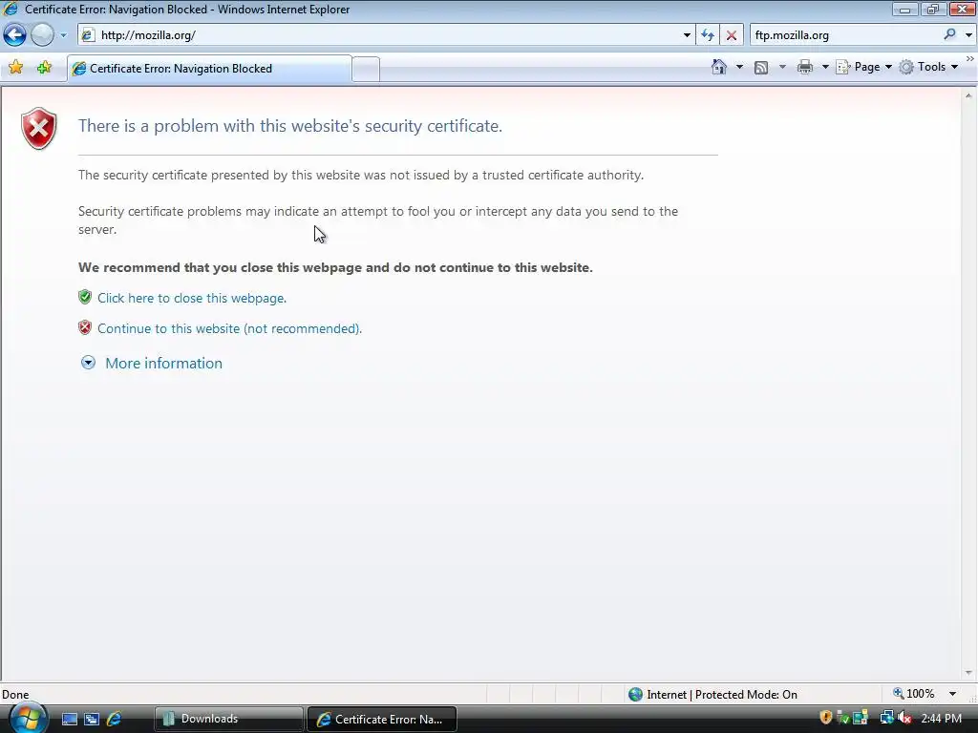Screen dimensions: 978x733
Task: Continue to this website (not recommended)
Action: [x=229, y=328]
